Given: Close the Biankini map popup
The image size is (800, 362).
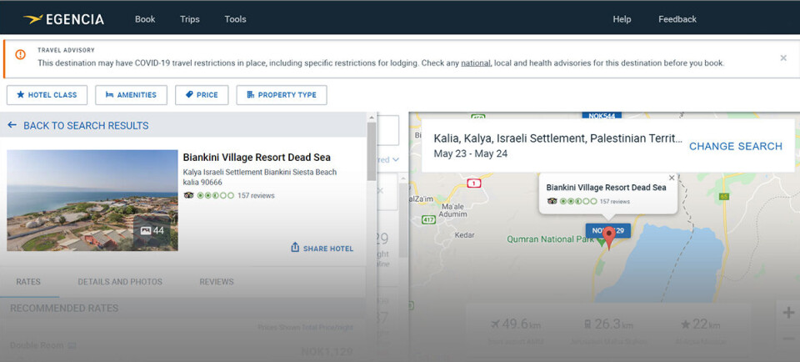Looking at the screenshot, I should [672, 178].
